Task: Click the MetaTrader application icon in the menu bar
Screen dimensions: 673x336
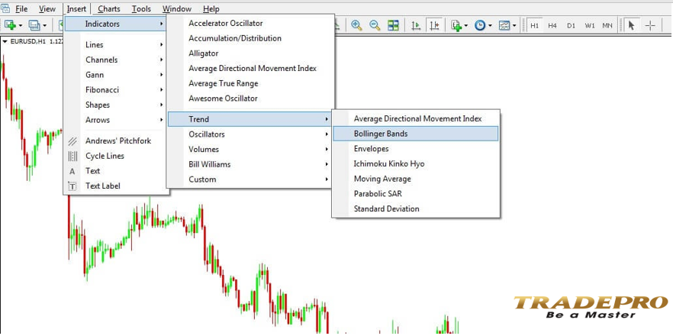Action: pos(5,8)
